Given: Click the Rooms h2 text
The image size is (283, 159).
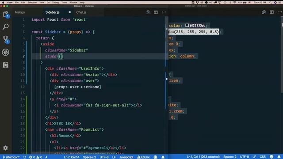Looking at the screenshot, I should [64, 136].
